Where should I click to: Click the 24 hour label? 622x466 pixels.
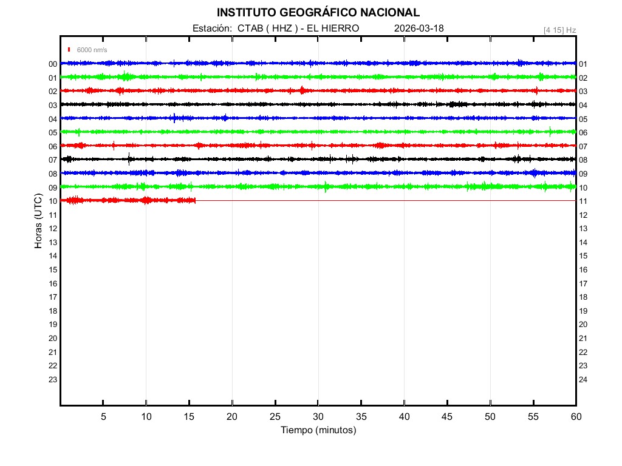pyautogui.click(x=583, y=380)
